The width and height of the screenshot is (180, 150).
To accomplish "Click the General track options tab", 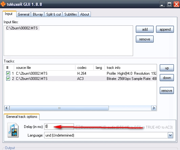I will 21,117.
